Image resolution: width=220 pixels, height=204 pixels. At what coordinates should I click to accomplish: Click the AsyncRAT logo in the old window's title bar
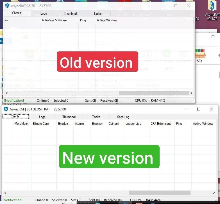click(x=7, y=6)
